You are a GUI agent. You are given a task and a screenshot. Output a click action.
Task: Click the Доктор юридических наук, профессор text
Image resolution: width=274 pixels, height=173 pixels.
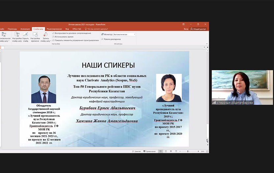pos(107,114)
